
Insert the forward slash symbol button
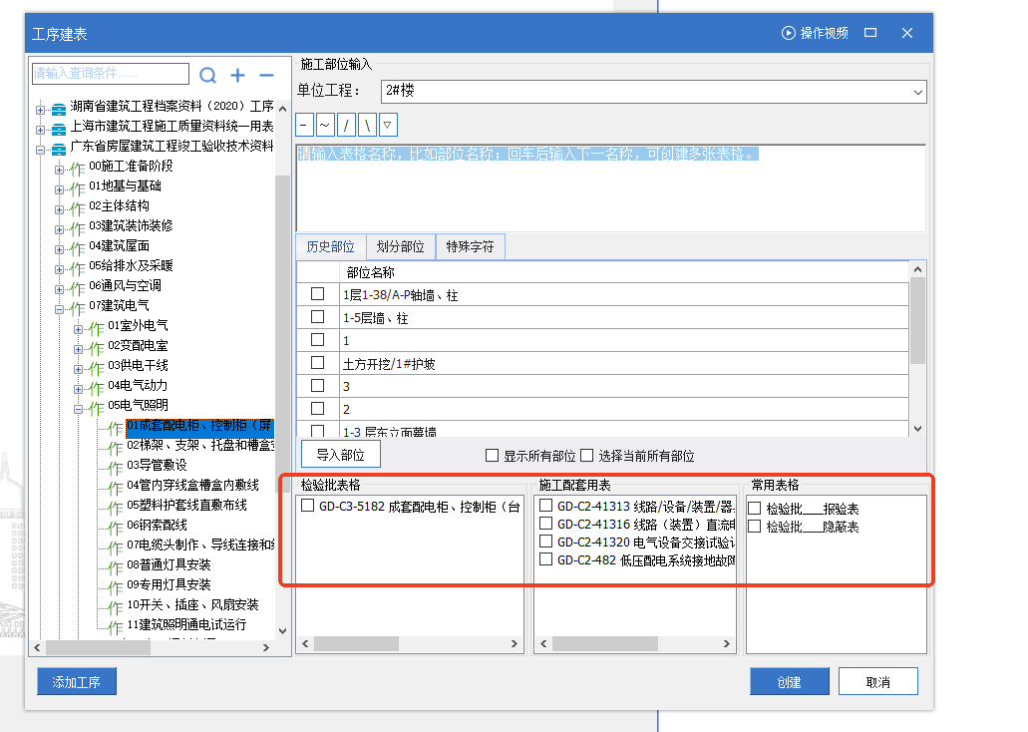pyautogui.click(x=346, y=125)
